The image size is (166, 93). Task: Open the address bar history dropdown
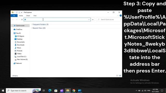coord(89,20)
